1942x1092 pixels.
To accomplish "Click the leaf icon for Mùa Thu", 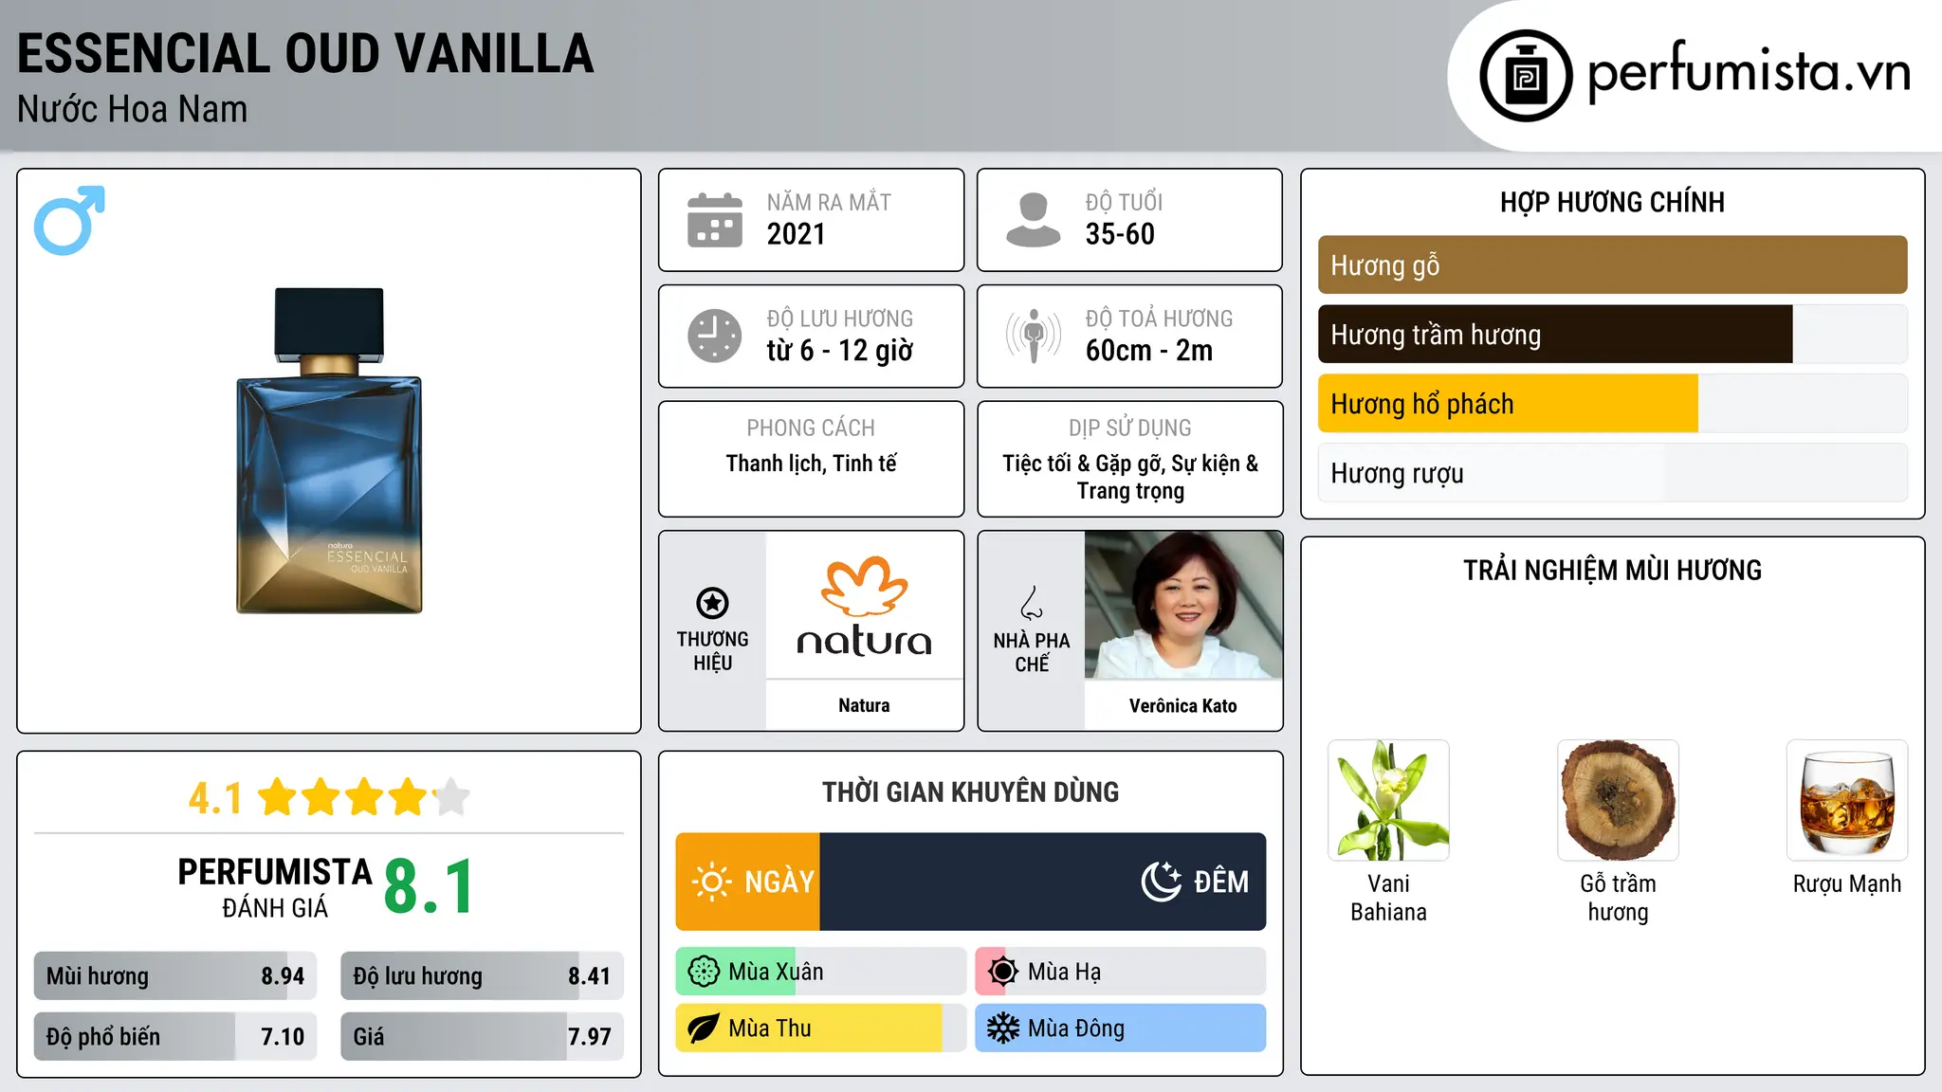I will coord(704,1028).
